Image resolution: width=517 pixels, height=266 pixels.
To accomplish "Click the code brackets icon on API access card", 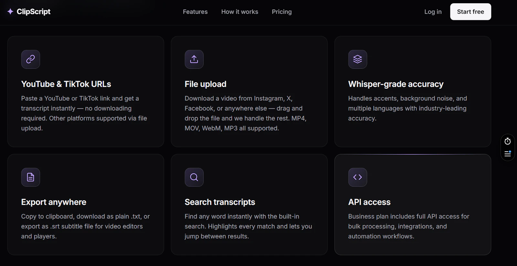I will pyautogui.click(x=358, y=177).
